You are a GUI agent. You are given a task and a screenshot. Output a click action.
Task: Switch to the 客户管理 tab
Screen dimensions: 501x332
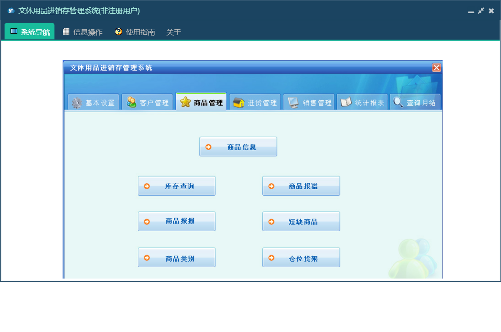point(147,102)
